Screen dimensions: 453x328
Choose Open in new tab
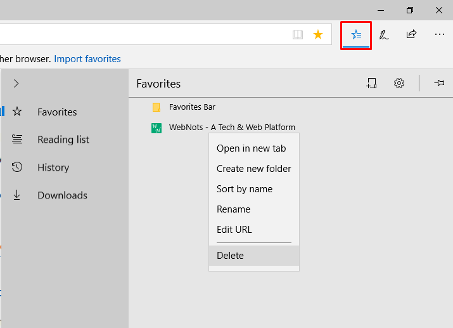(251, 148)
